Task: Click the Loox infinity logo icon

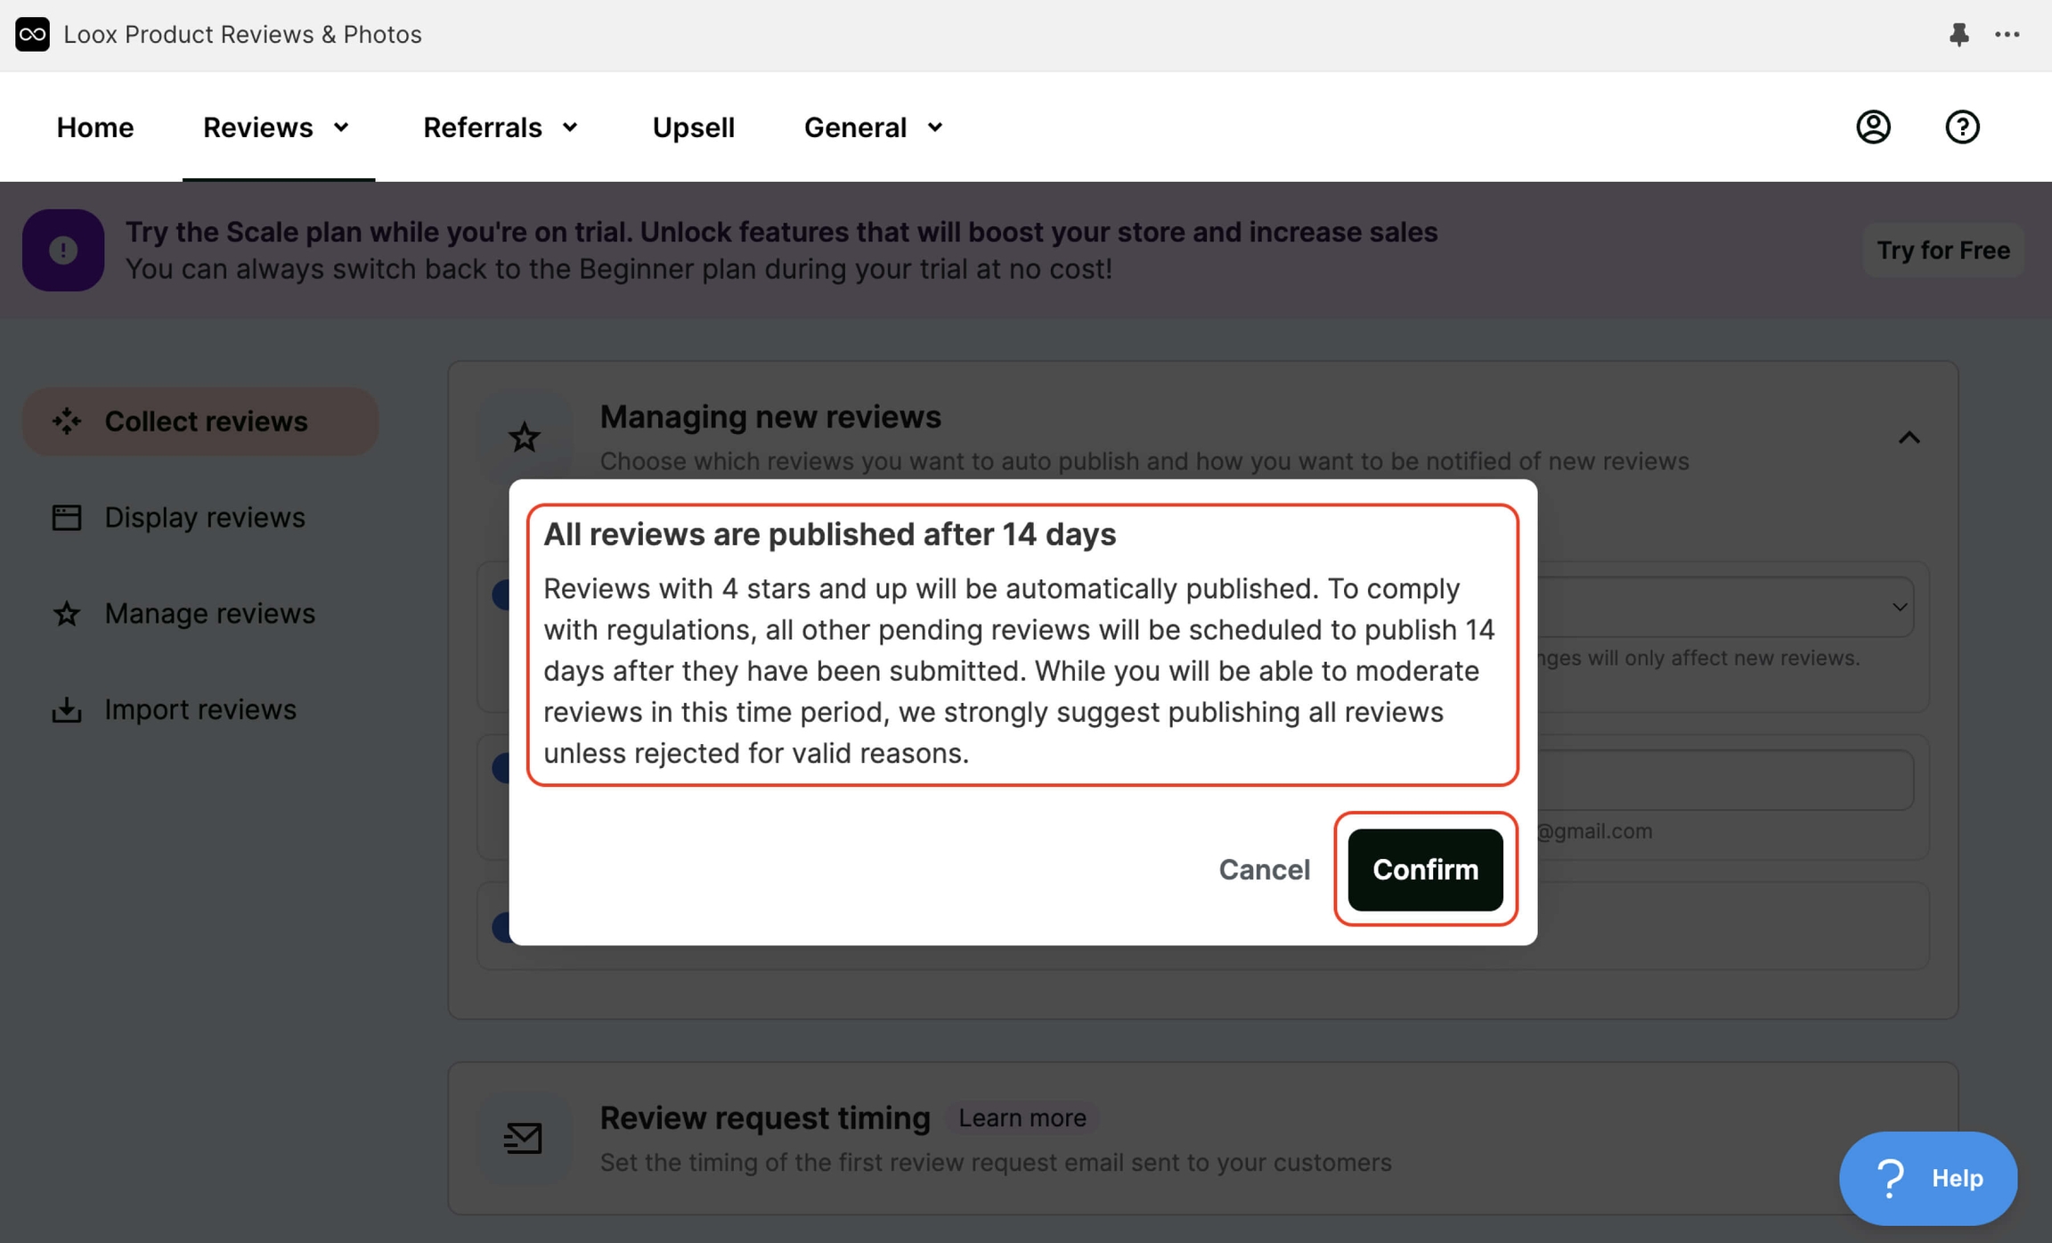Action: (x=32, y=34)
